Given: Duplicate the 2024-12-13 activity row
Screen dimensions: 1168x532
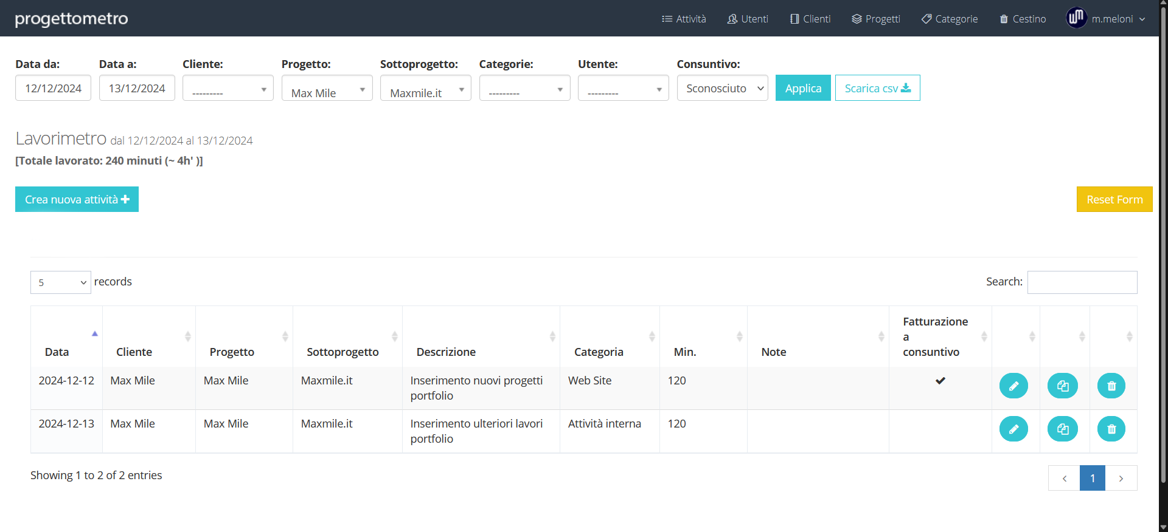Looking at the screenshot, I should pyautogui.click(x=1062, y=429).
